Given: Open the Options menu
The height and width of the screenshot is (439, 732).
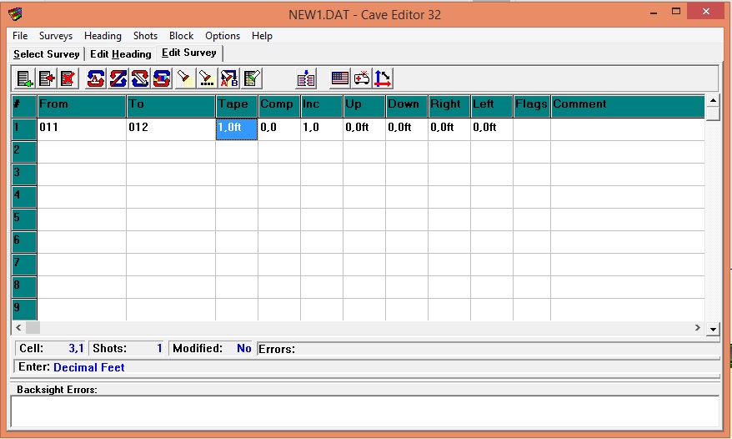Looking at the screenshot, I should pyautogui.click(x=223, y=36).
